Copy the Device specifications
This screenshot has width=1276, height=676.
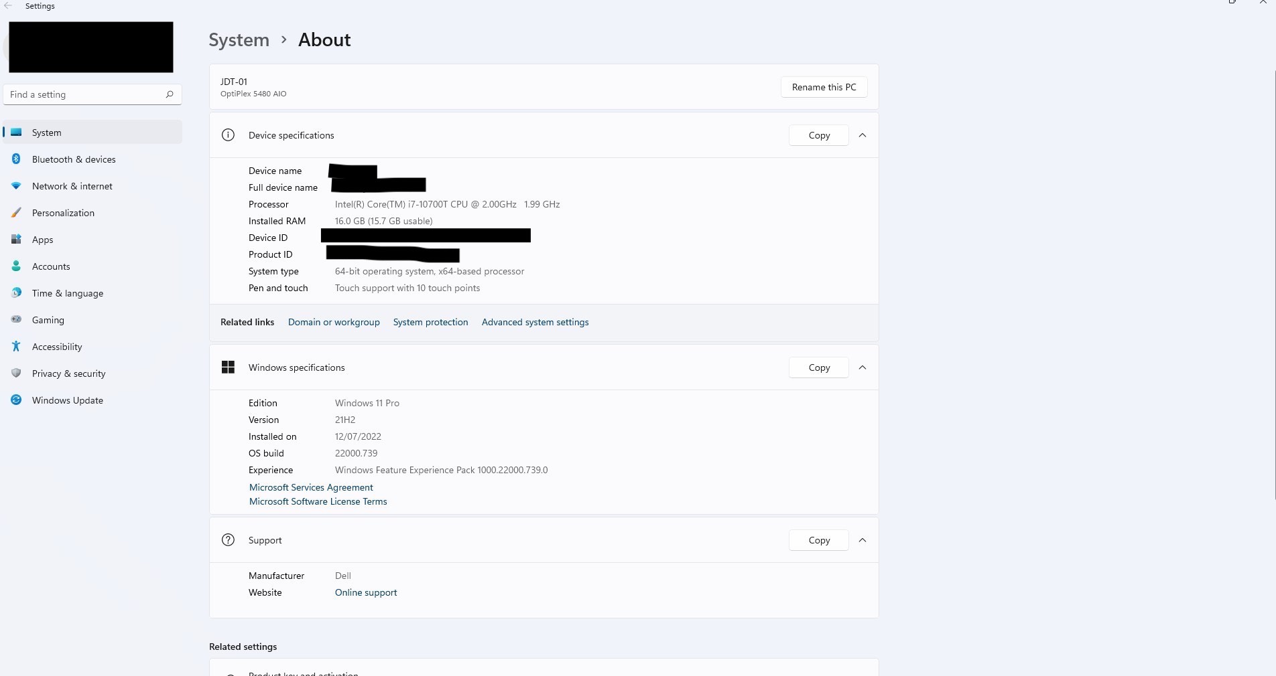[x=819, y=135]
